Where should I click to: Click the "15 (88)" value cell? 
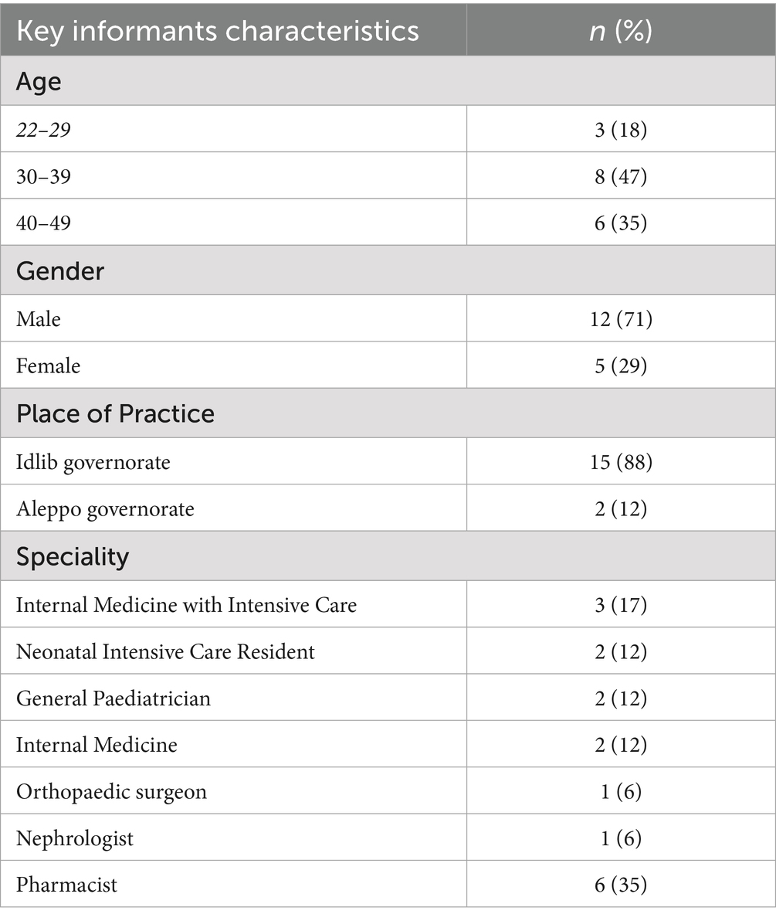pos(621,462)
